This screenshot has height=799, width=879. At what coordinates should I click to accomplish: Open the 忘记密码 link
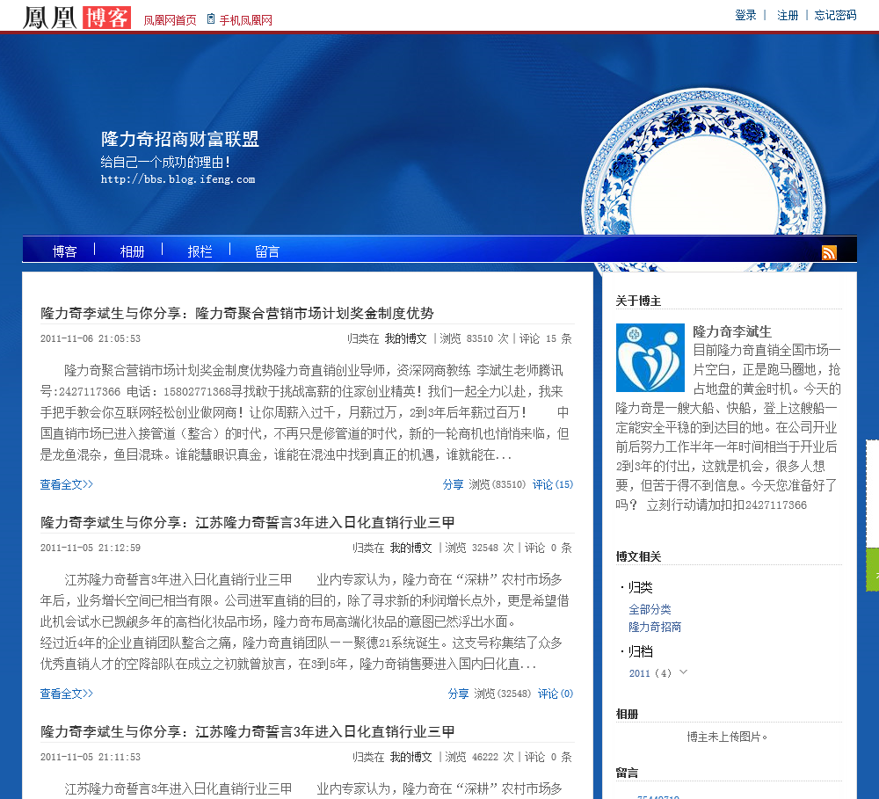coord(835,15)
